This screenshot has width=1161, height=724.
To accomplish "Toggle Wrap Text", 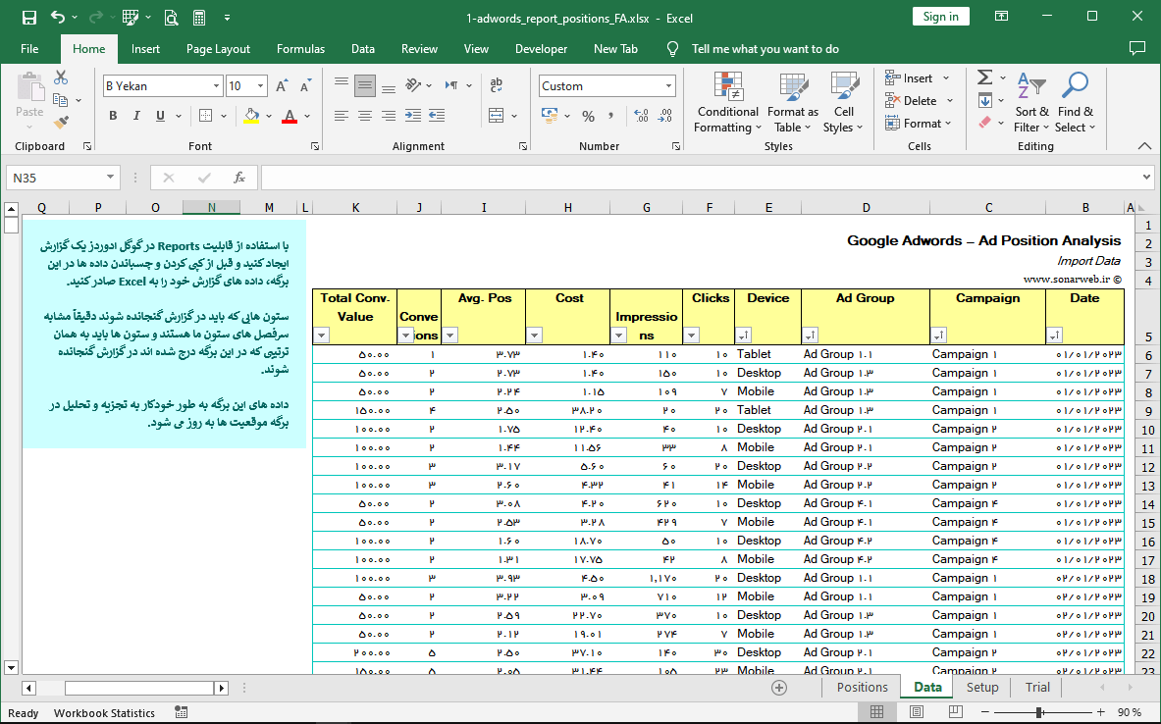I will (496, 86).
